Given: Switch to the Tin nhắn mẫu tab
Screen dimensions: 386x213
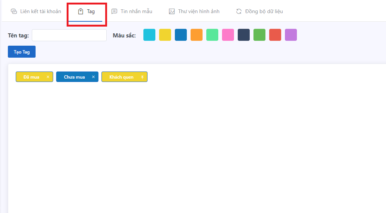Looking at the screenshot, I should coord(132,11).
